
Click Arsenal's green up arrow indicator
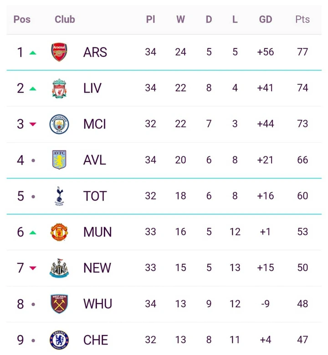[33, 52]
